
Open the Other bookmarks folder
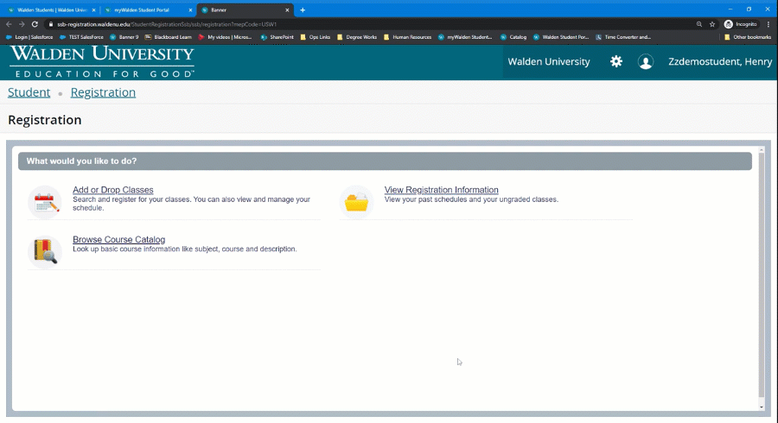pyautogui.click(x=747, y=37)
